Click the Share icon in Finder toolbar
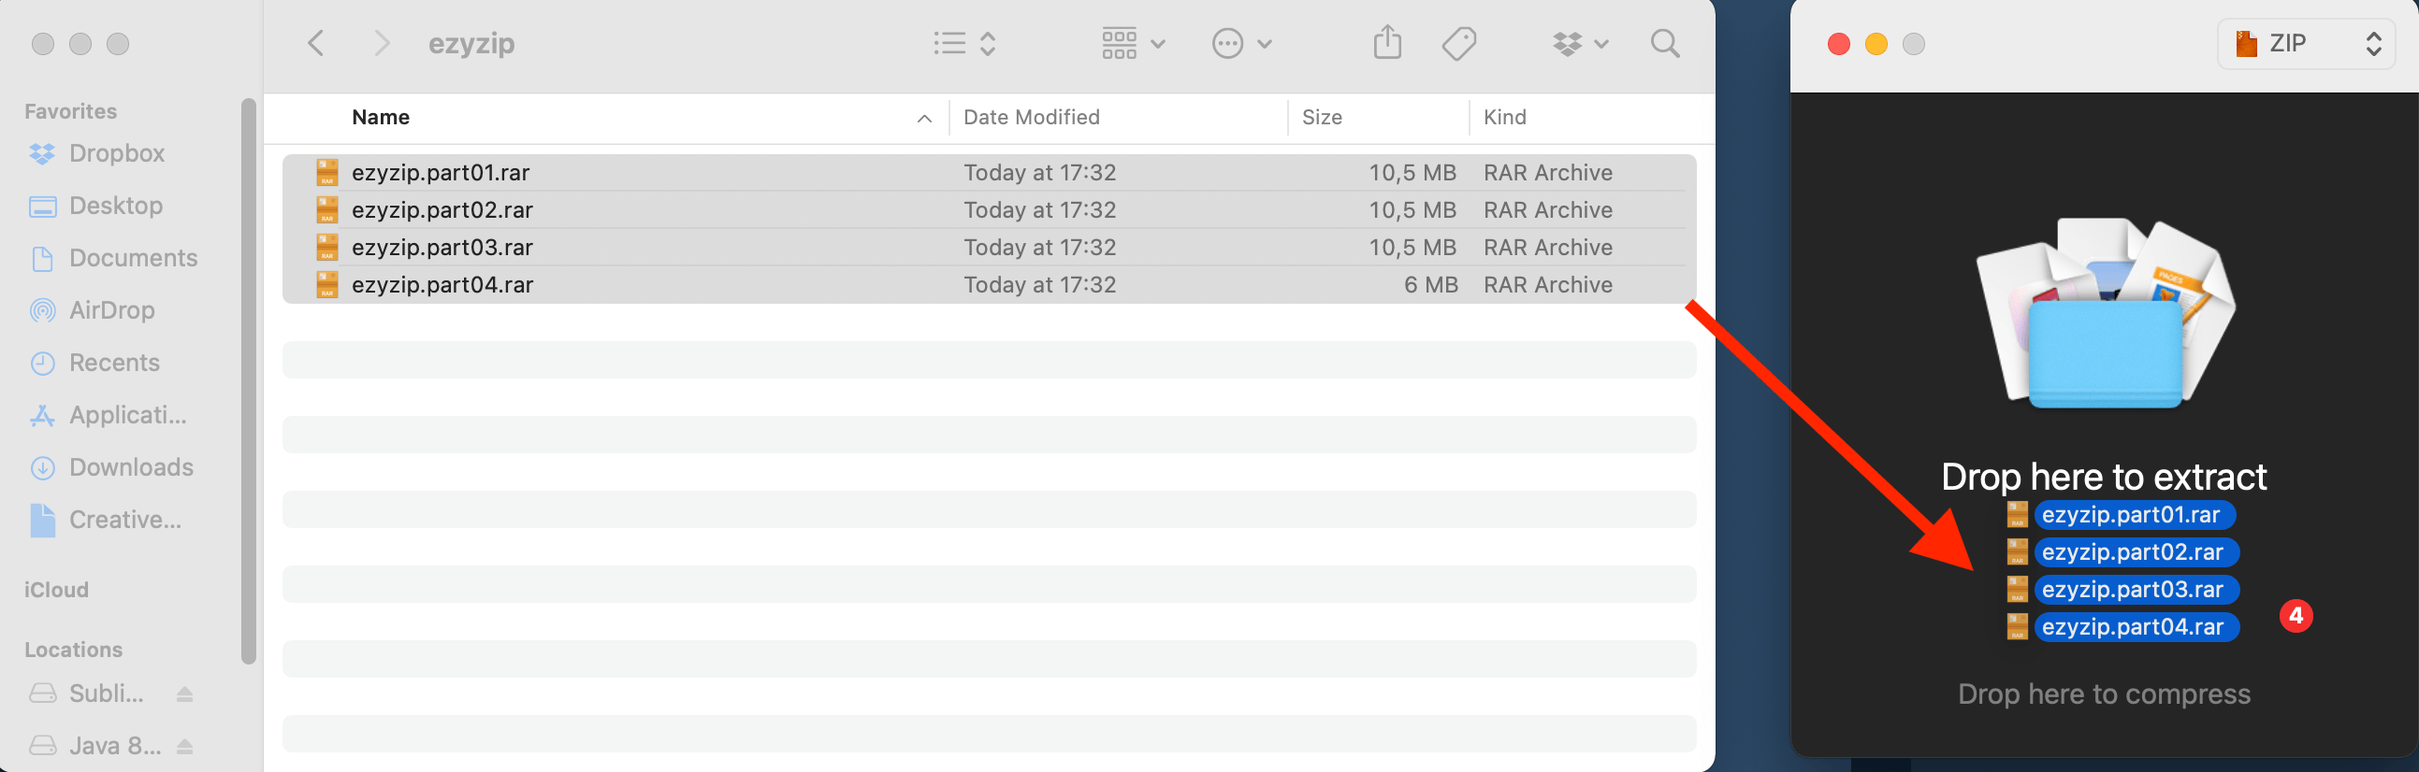Screen dimensions: 2419x772 pyautogui.click(x=1387, y=42)
